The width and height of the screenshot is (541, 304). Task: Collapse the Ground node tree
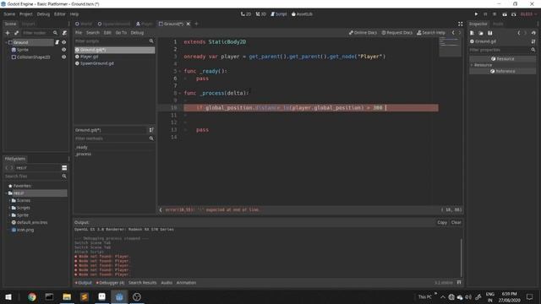[6, 42]
